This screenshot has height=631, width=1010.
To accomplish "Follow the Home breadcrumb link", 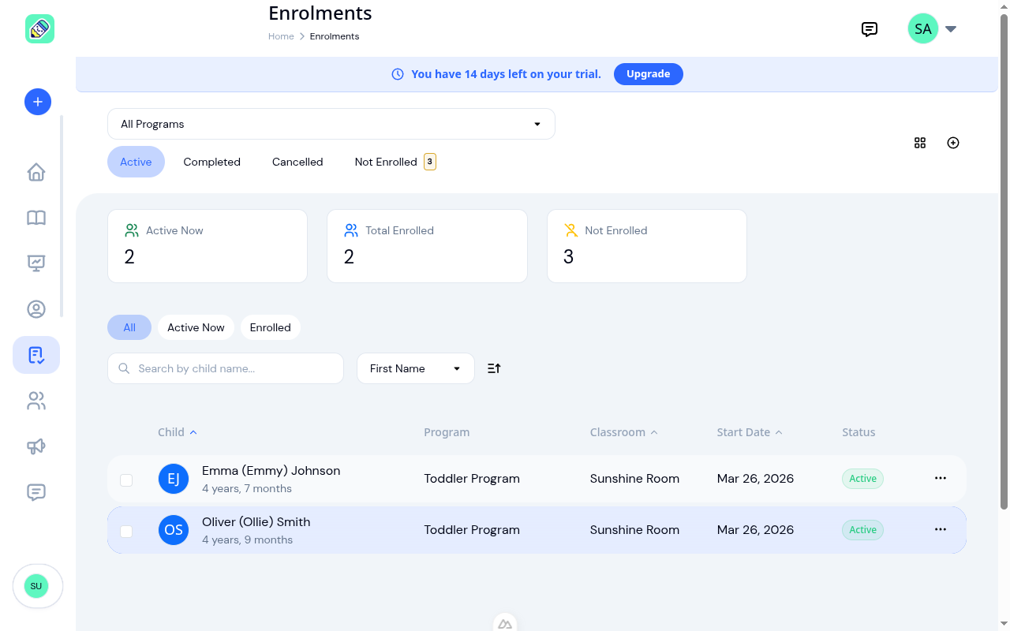I will pyautogui.click(x=281, y=36).
